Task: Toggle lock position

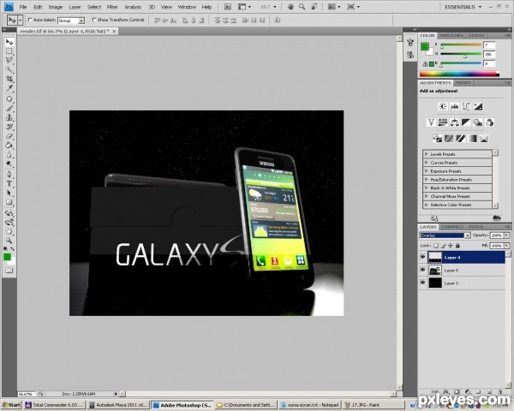Action: pos(451,246)
